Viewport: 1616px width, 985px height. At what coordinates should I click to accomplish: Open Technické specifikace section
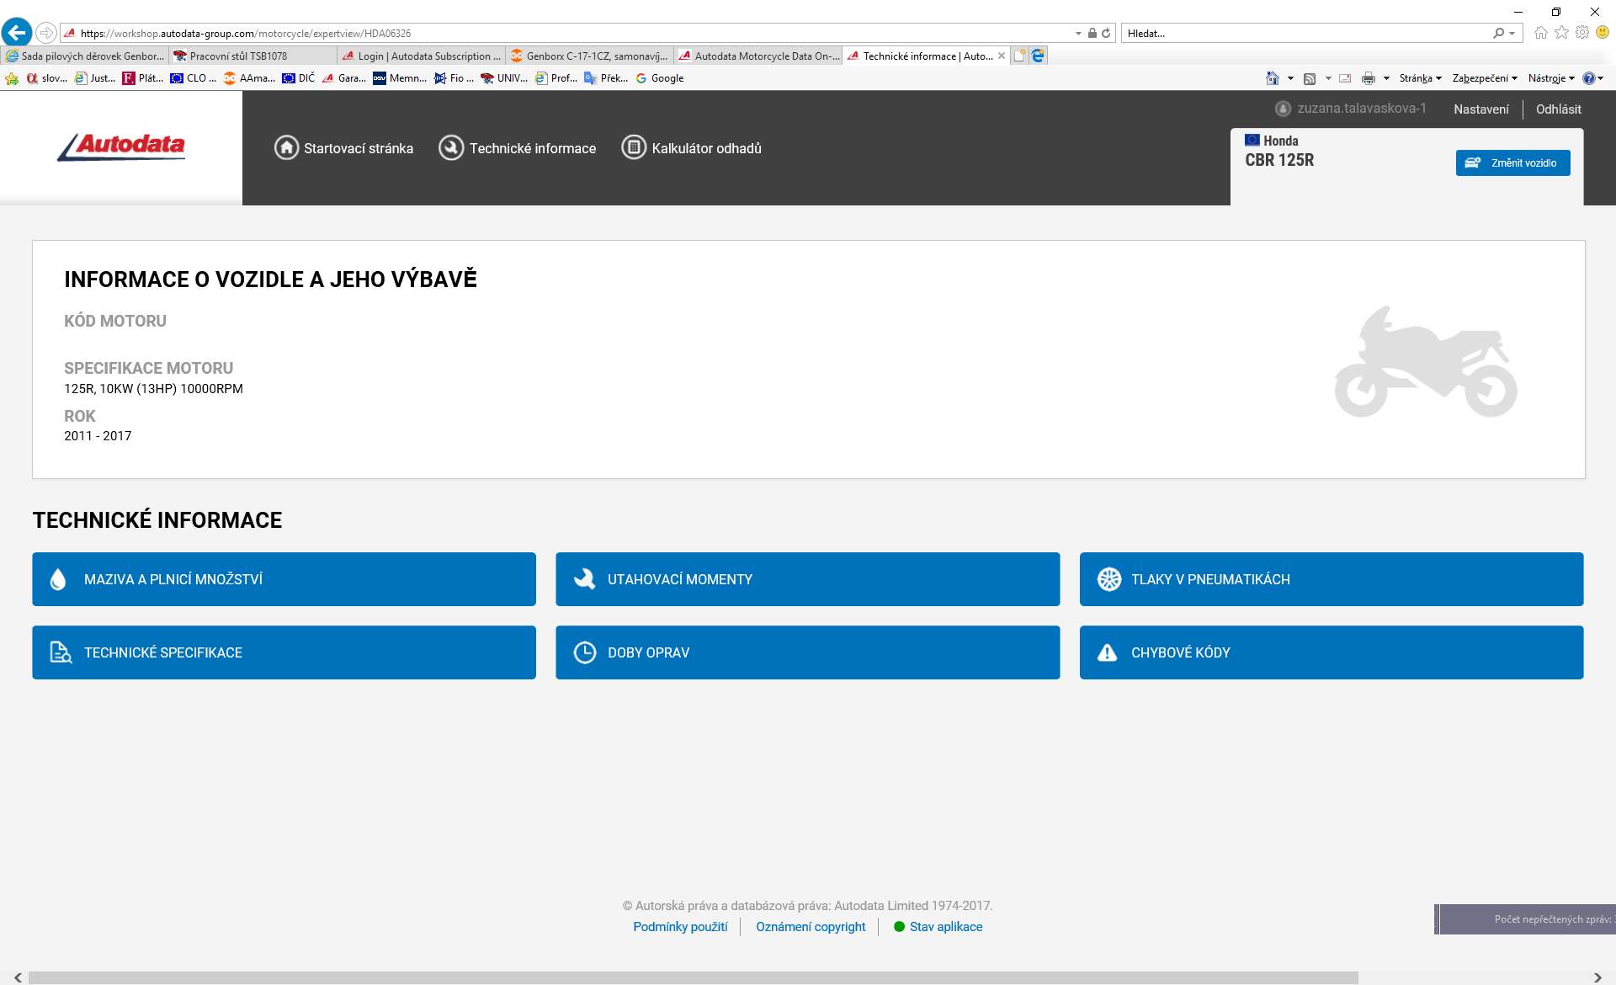(x=284, y=652)
